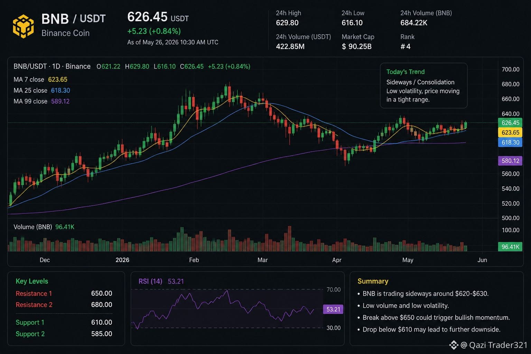This screenshot has width=531, height=354.
Task: Select the 70.00 RSI overbought level label
Action: pos(334,290)
